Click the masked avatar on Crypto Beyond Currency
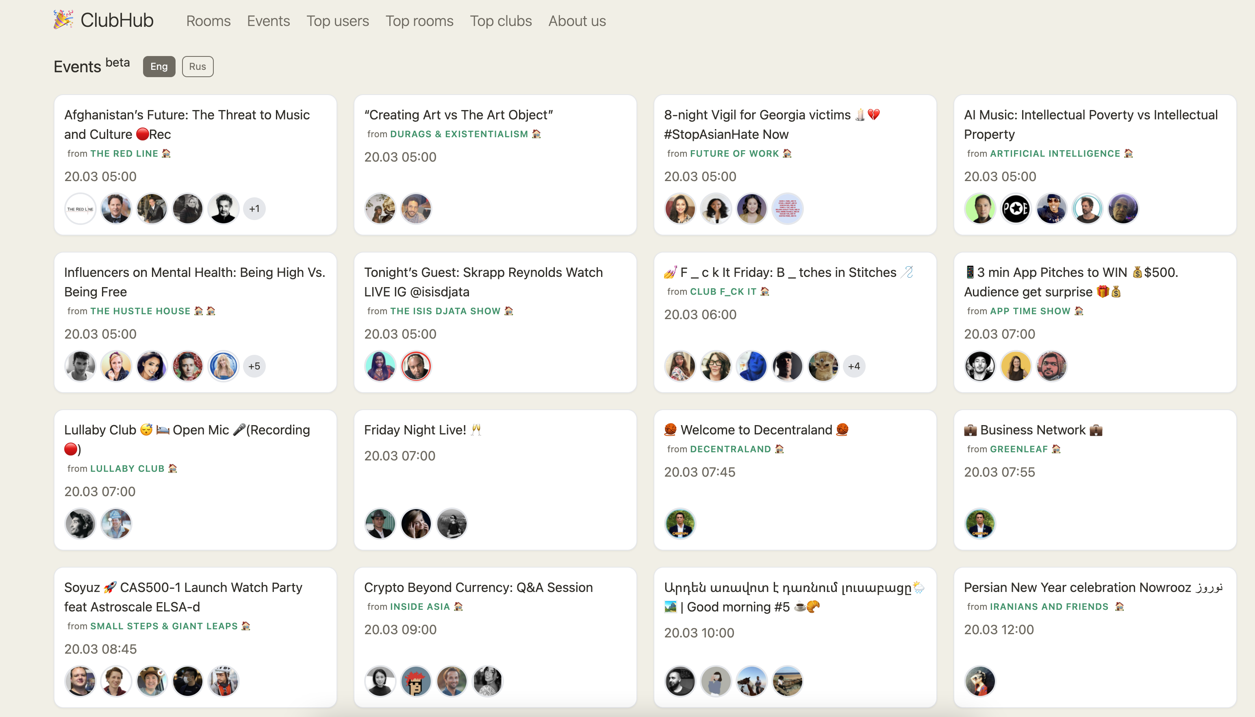The height and width of the screenshot is (717, 1255). point(416,681)
